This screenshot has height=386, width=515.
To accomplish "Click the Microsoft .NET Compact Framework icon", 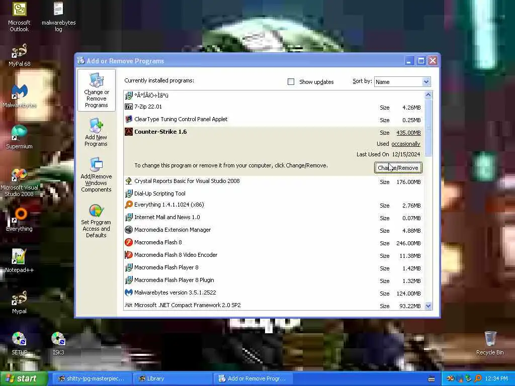I will pyautogui.click(x=129, y=305).
